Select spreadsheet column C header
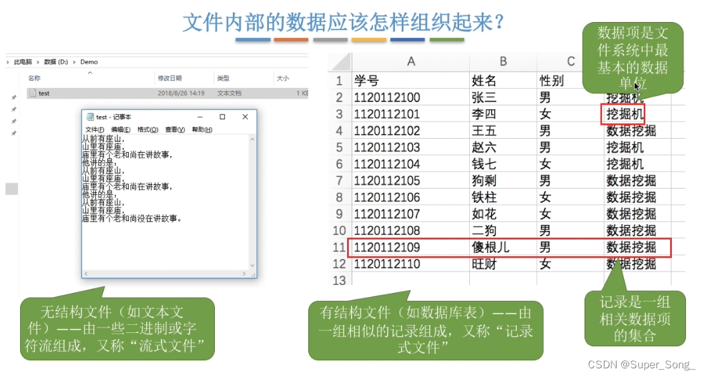Screen dimensions: 706x377 [x=571, y=61]
